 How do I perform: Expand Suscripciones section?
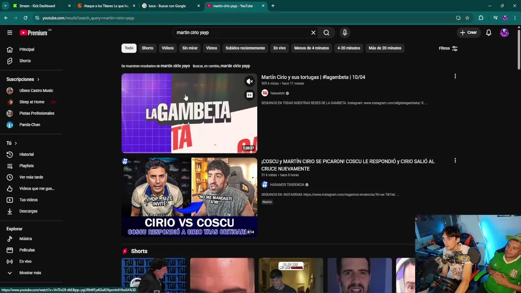click(23, 79)
